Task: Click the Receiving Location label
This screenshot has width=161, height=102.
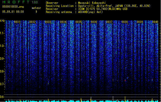Action: [60, 6]
